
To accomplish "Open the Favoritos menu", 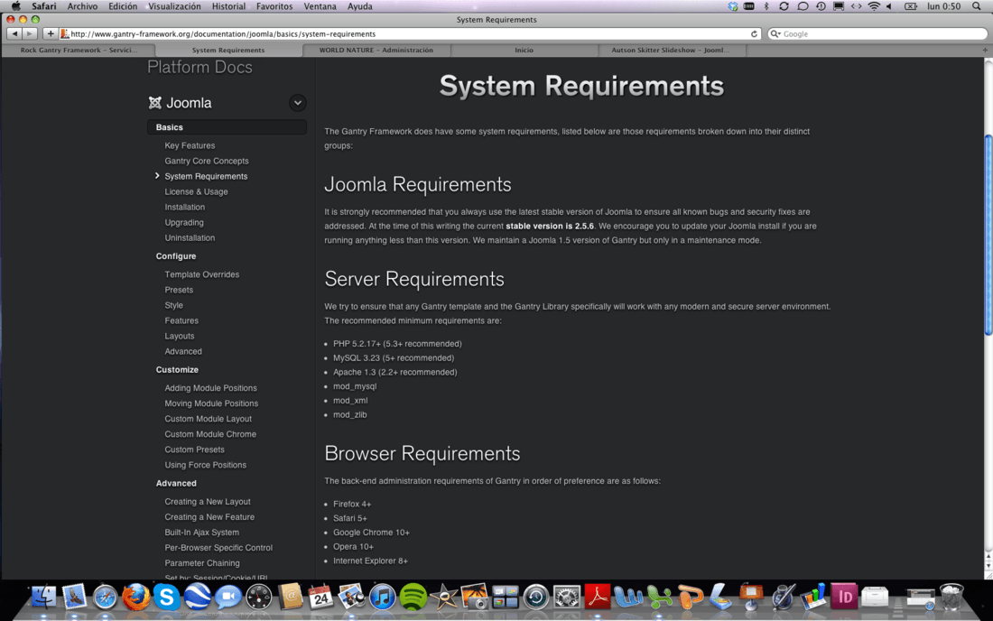I will [274, 6].
